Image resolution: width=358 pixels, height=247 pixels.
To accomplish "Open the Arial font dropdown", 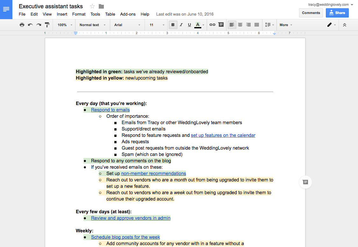I will (x=127, y=25).
